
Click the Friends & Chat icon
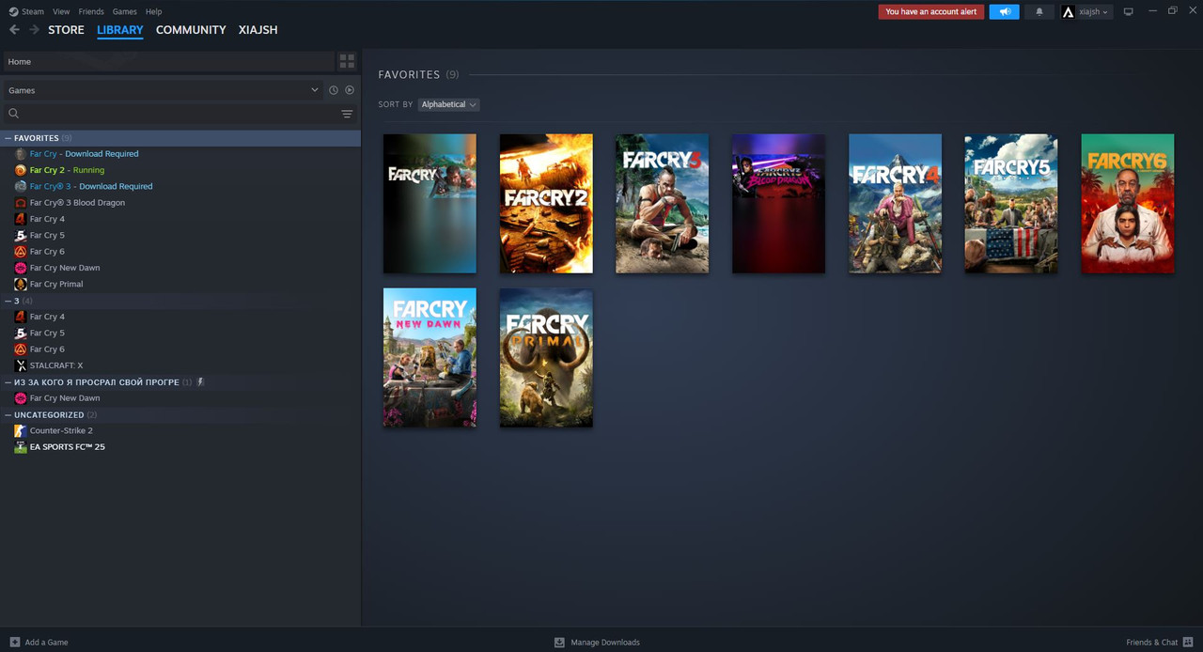pyautogui.click(x=1188, y=642)
